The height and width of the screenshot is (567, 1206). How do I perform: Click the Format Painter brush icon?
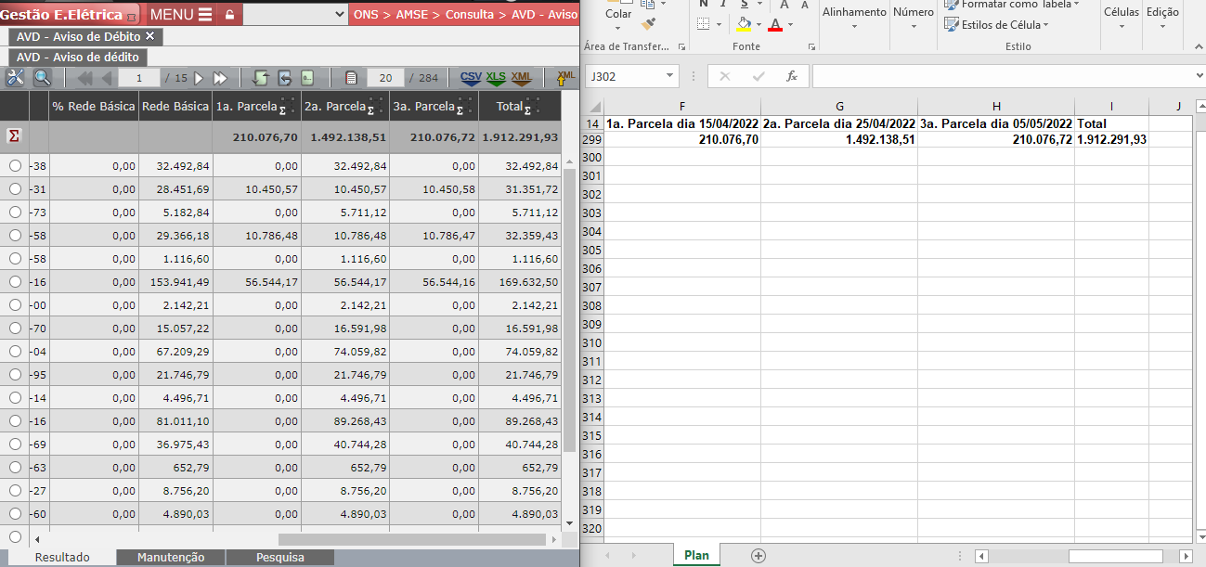[x=649, y=24]
